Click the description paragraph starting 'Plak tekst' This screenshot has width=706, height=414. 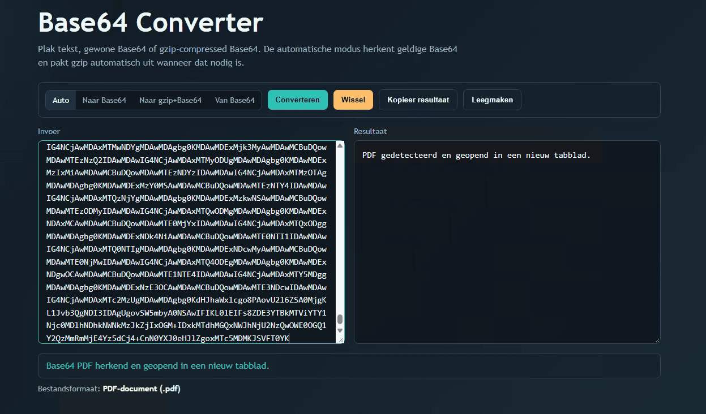coord(248,55)
